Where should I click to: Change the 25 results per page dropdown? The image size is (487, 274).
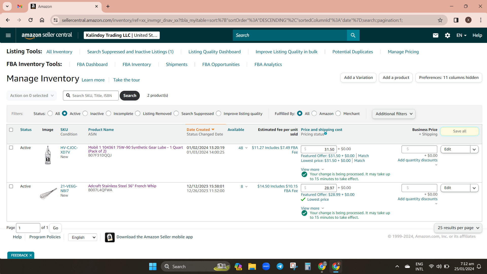tap(458, 228)
